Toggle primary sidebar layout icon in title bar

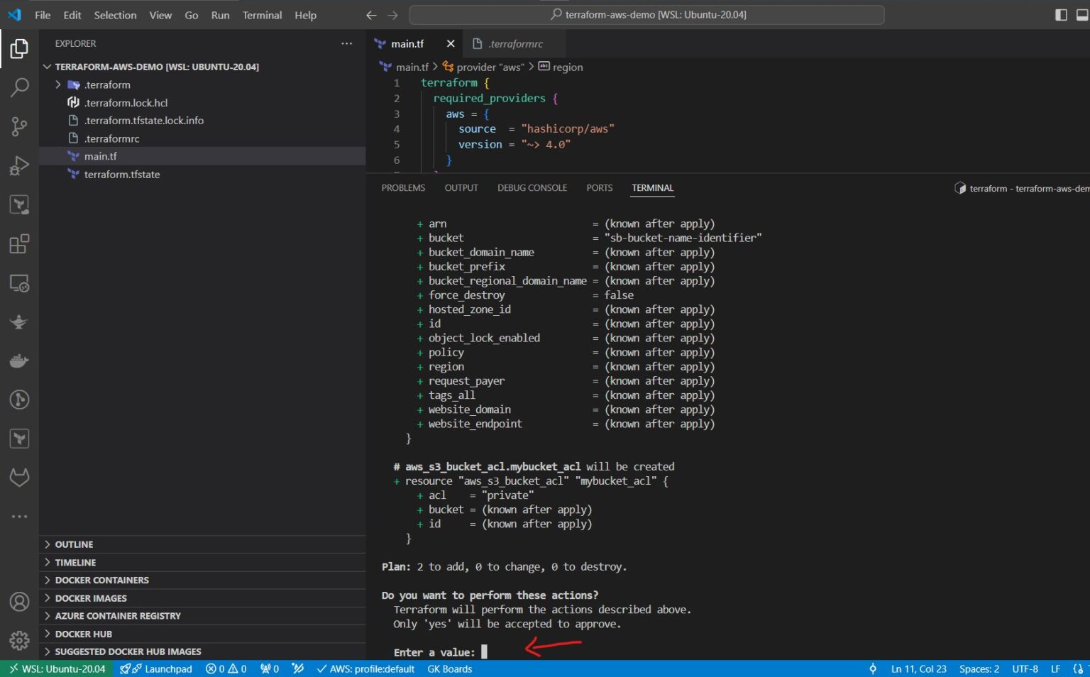pos(1061,15)
